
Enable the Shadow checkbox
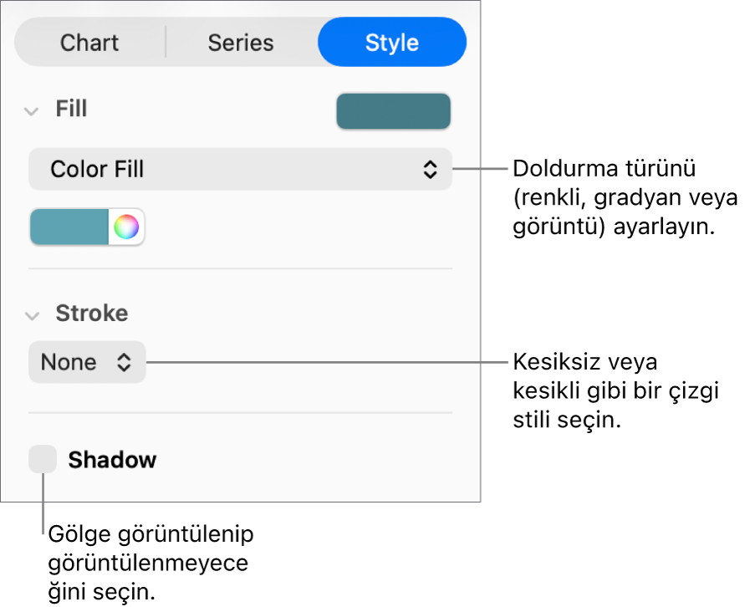point(43,459)
